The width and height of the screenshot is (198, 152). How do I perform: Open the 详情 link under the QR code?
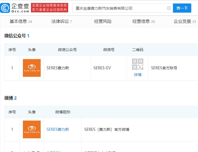pos(137,75)
